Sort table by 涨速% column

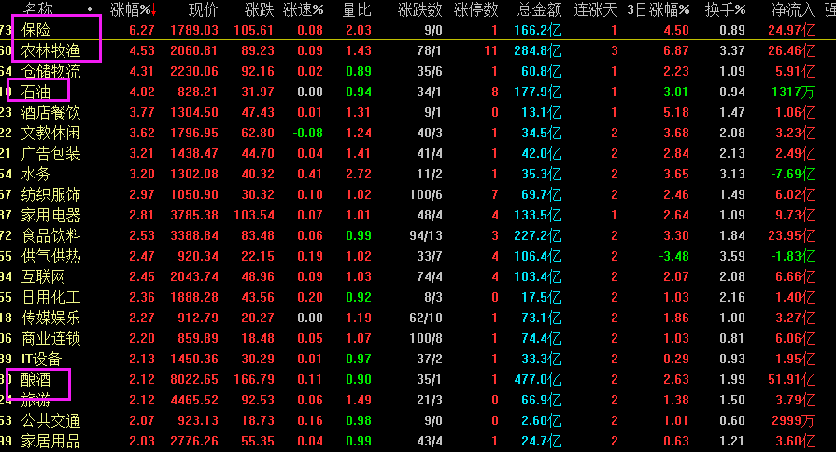305,9
